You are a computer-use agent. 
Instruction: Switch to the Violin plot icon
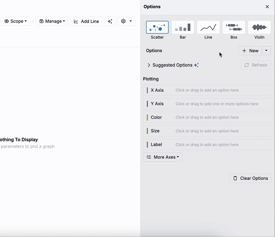tap(259, 27)
